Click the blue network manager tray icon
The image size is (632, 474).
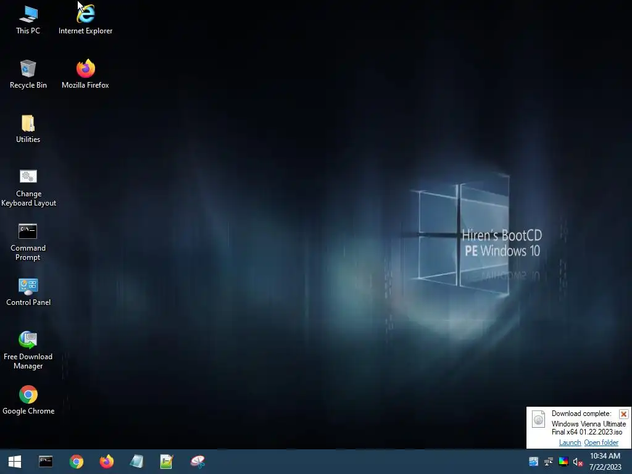pos(533,462)
